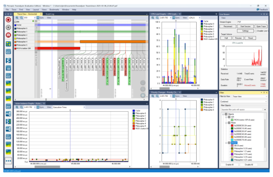The width and height of the screenshot is (273, 177).
Task: Switch to the Event Log tab
Action: (x=50, y=14)
